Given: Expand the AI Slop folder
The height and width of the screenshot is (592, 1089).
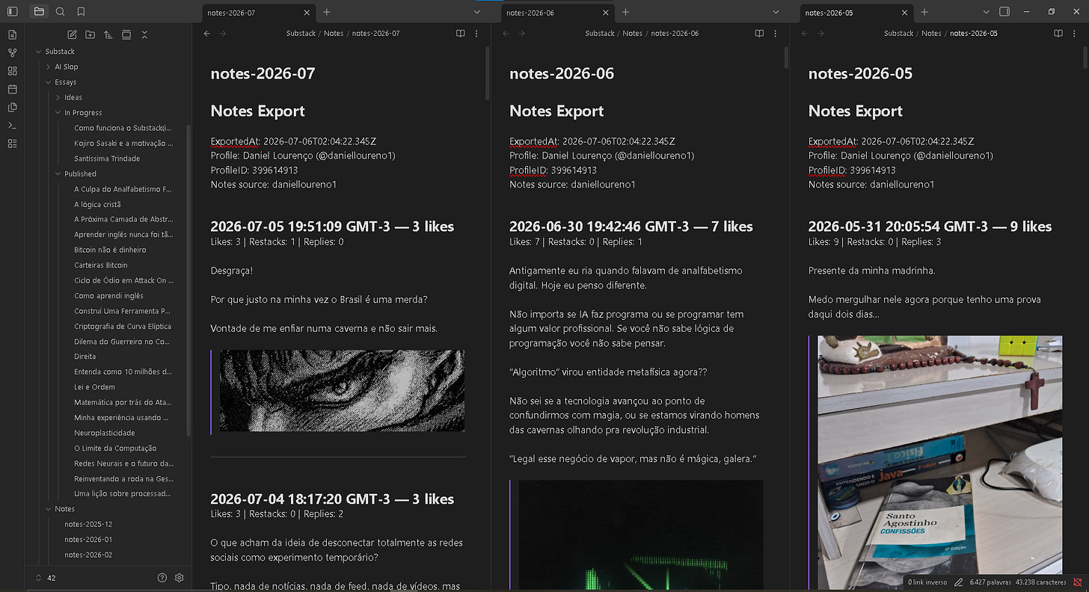Looking at the screenshot, I should point(48,67).
